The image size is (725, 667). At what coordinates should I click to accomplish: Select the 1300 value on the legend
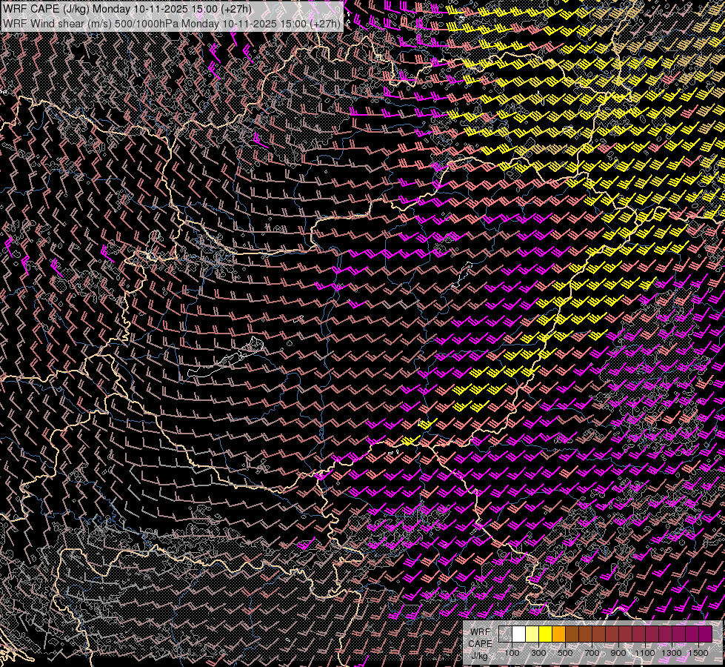(x=672, y=653)
